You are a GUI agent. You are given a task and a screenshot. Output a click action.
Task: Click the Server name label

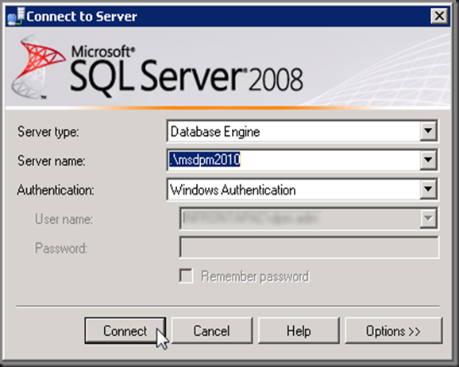(52, 160)
